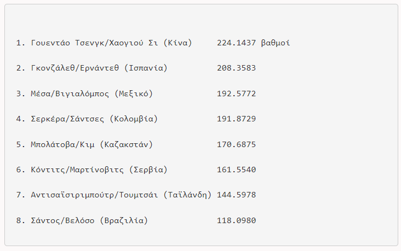Screen dimensions: 401x251
Task: Click the score 191.8729
Action: point(236,119)
